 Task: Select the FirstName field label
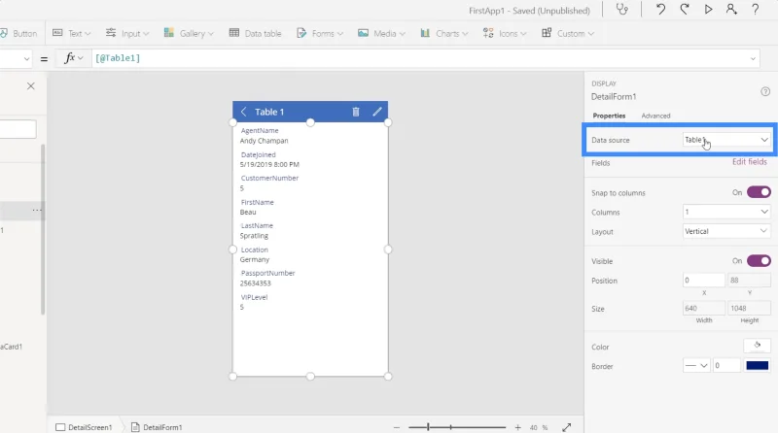tap(257, 202)
